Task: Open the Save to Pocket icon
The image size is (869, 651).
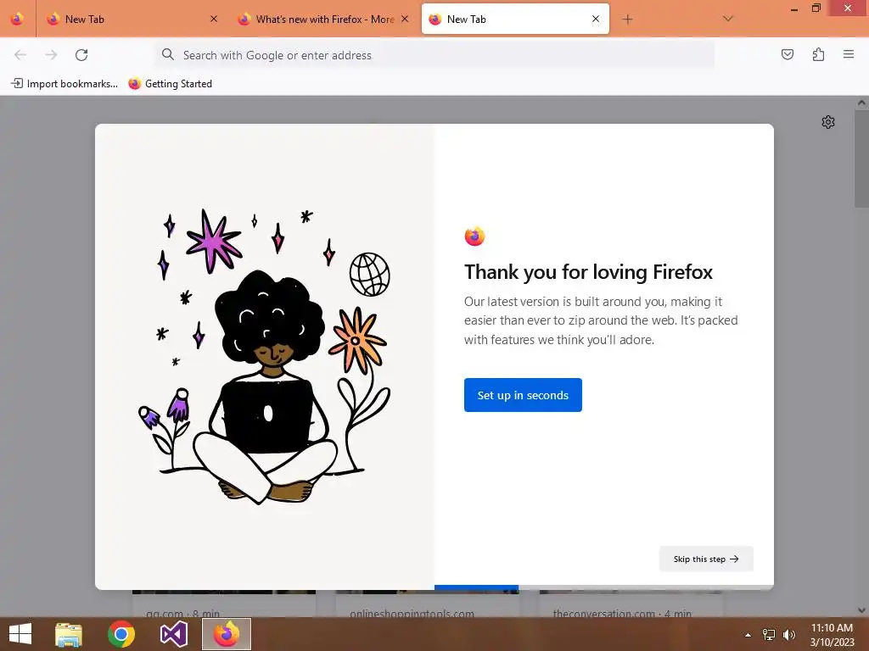Action: [787, 54]
